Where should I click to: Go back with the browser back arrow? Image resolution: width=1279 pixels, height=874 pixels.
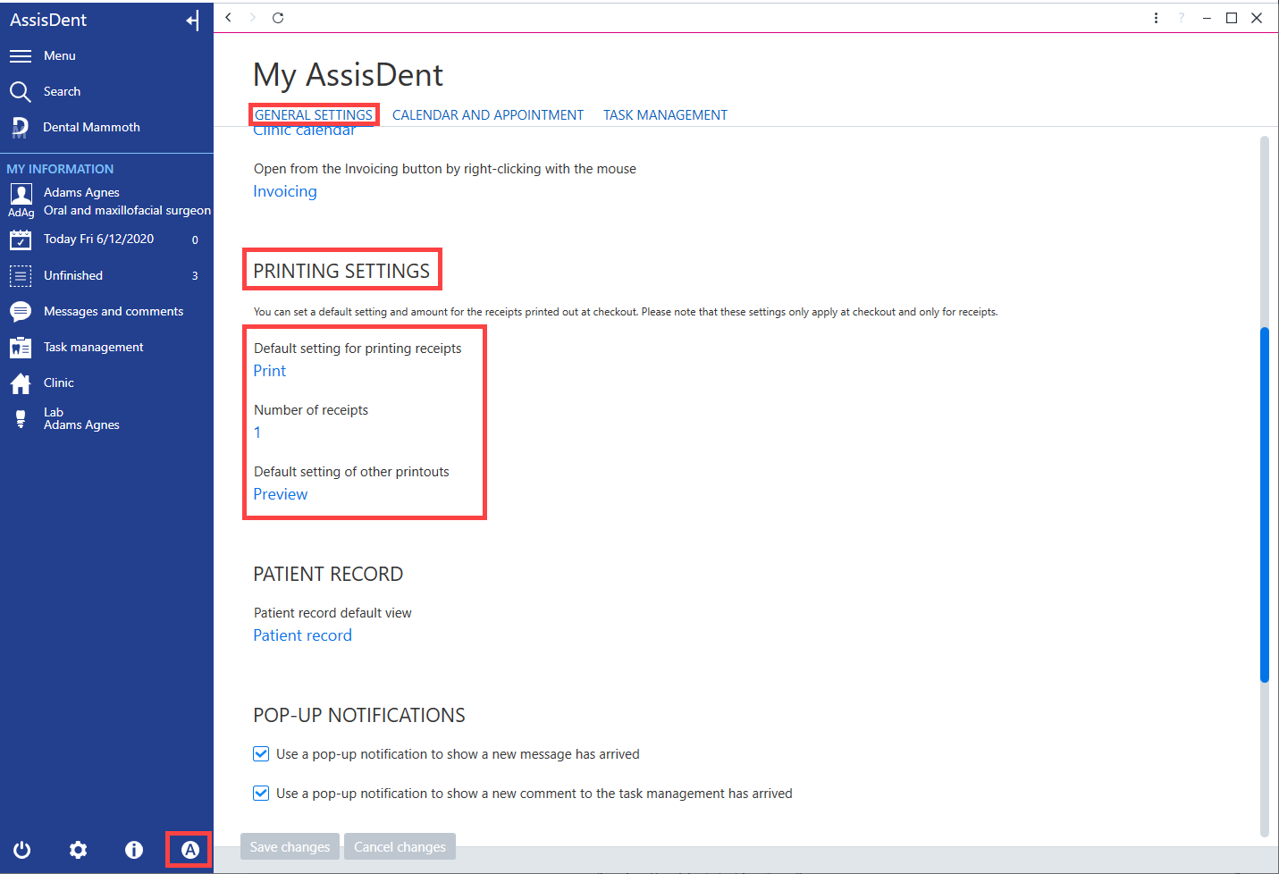tap(229, 18)
